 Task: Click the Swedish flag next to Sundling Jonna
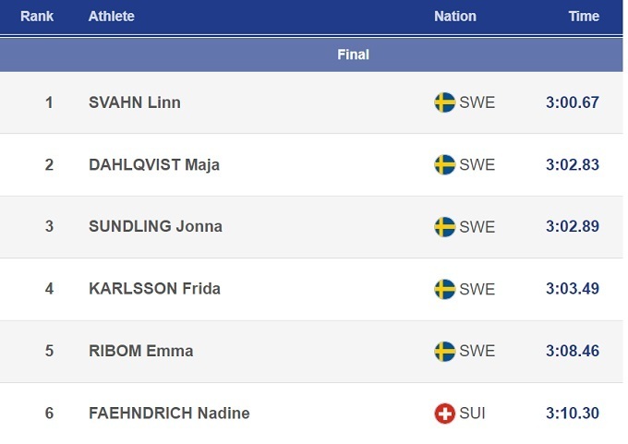(444, 227)
